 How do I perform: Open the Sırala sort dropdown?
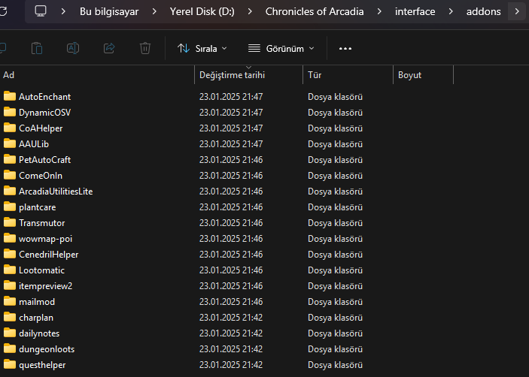[202, 48]
